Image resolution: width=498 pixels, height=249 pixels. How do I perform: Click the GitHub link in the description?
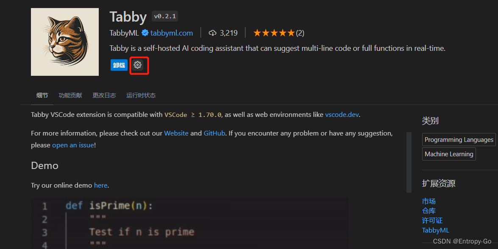tap(214, 133)
